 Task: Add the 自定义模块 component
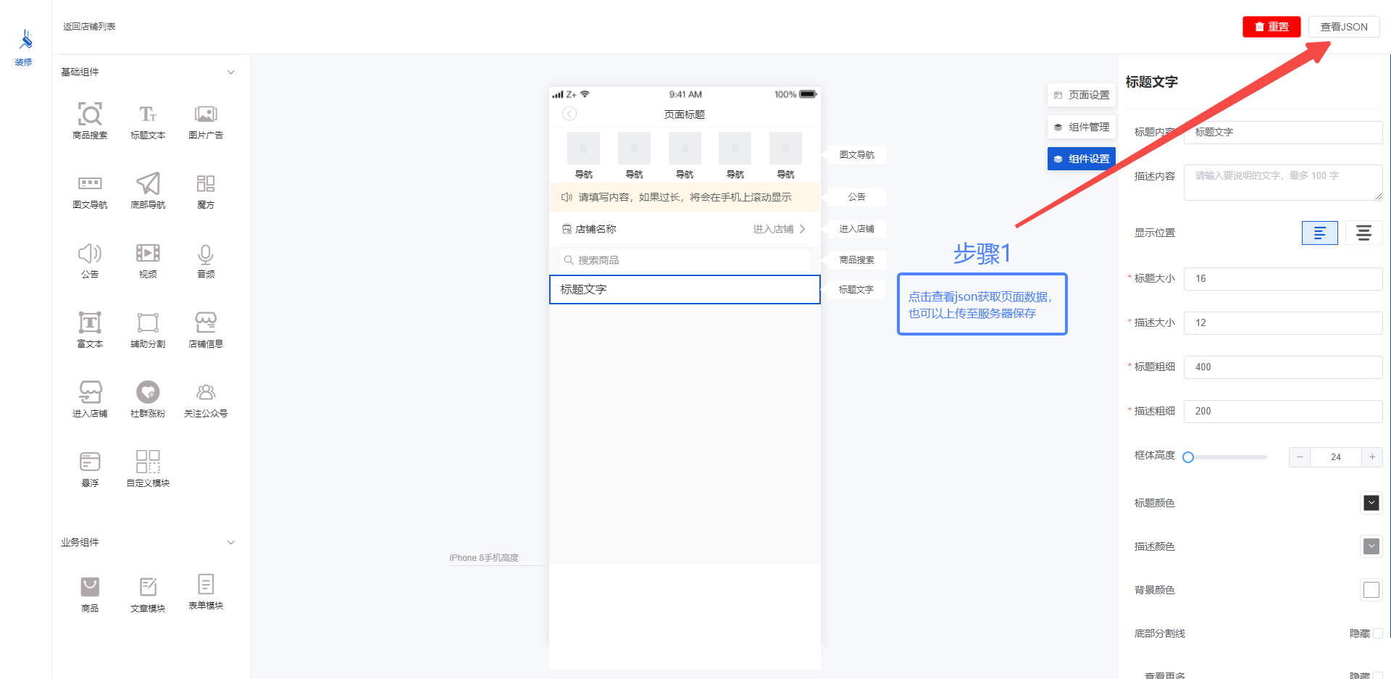pos(148,468)
